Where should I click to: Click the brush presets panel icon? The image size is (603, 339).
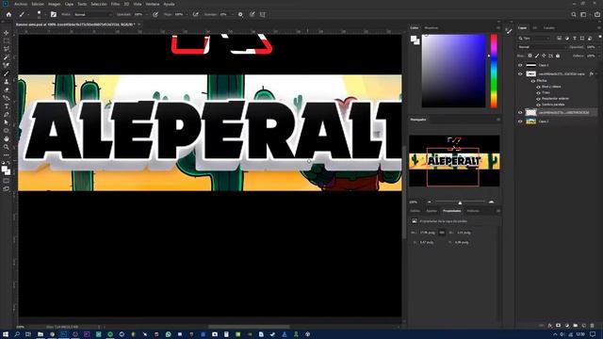point(509,31)
